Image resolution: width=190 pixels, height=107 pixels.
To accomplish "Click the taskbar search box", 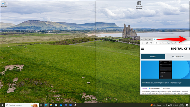I will pyautogui.click(x=22, y=105).
